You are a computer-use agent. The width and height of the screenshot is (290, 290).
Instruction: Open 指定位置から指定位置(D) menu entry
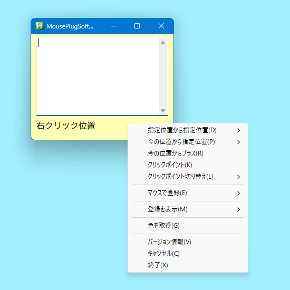(x=188, y=130)
